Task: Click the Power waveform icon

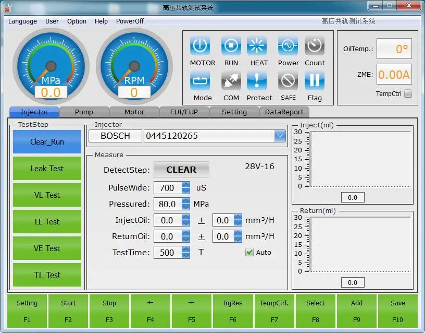Action: coord(288,45)
